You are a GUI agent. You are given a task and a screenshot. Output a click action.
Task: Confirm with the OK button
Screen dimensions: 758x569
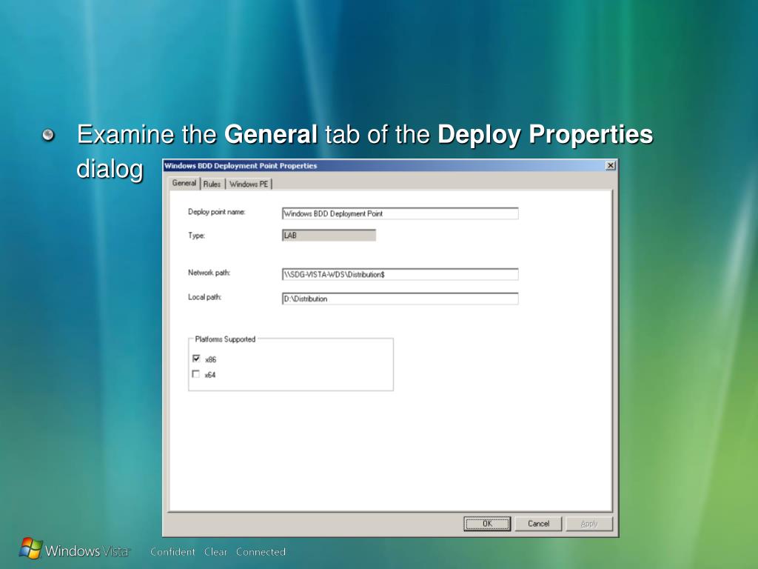[487, 524]
